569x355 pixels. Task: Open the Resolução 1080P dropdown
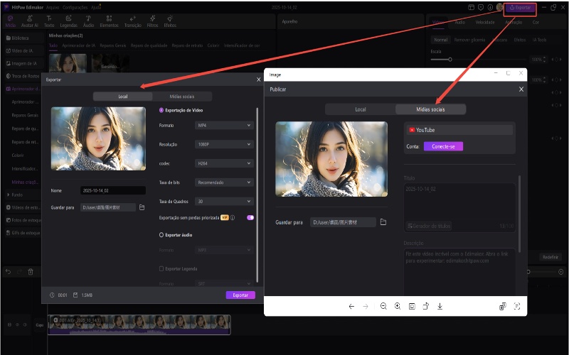coord(224,144)
